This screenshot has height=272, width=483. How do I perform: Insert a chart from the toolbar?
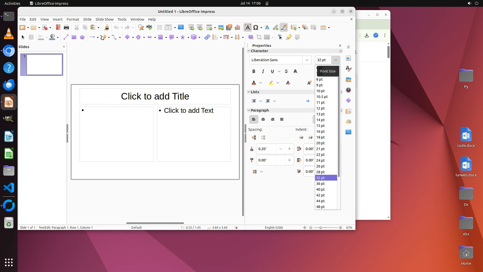coord(237,27)
